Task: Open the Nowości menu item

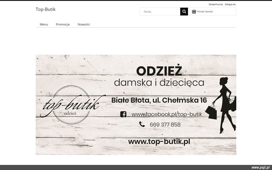Action: pyautogui.click(x=84, y=24)
